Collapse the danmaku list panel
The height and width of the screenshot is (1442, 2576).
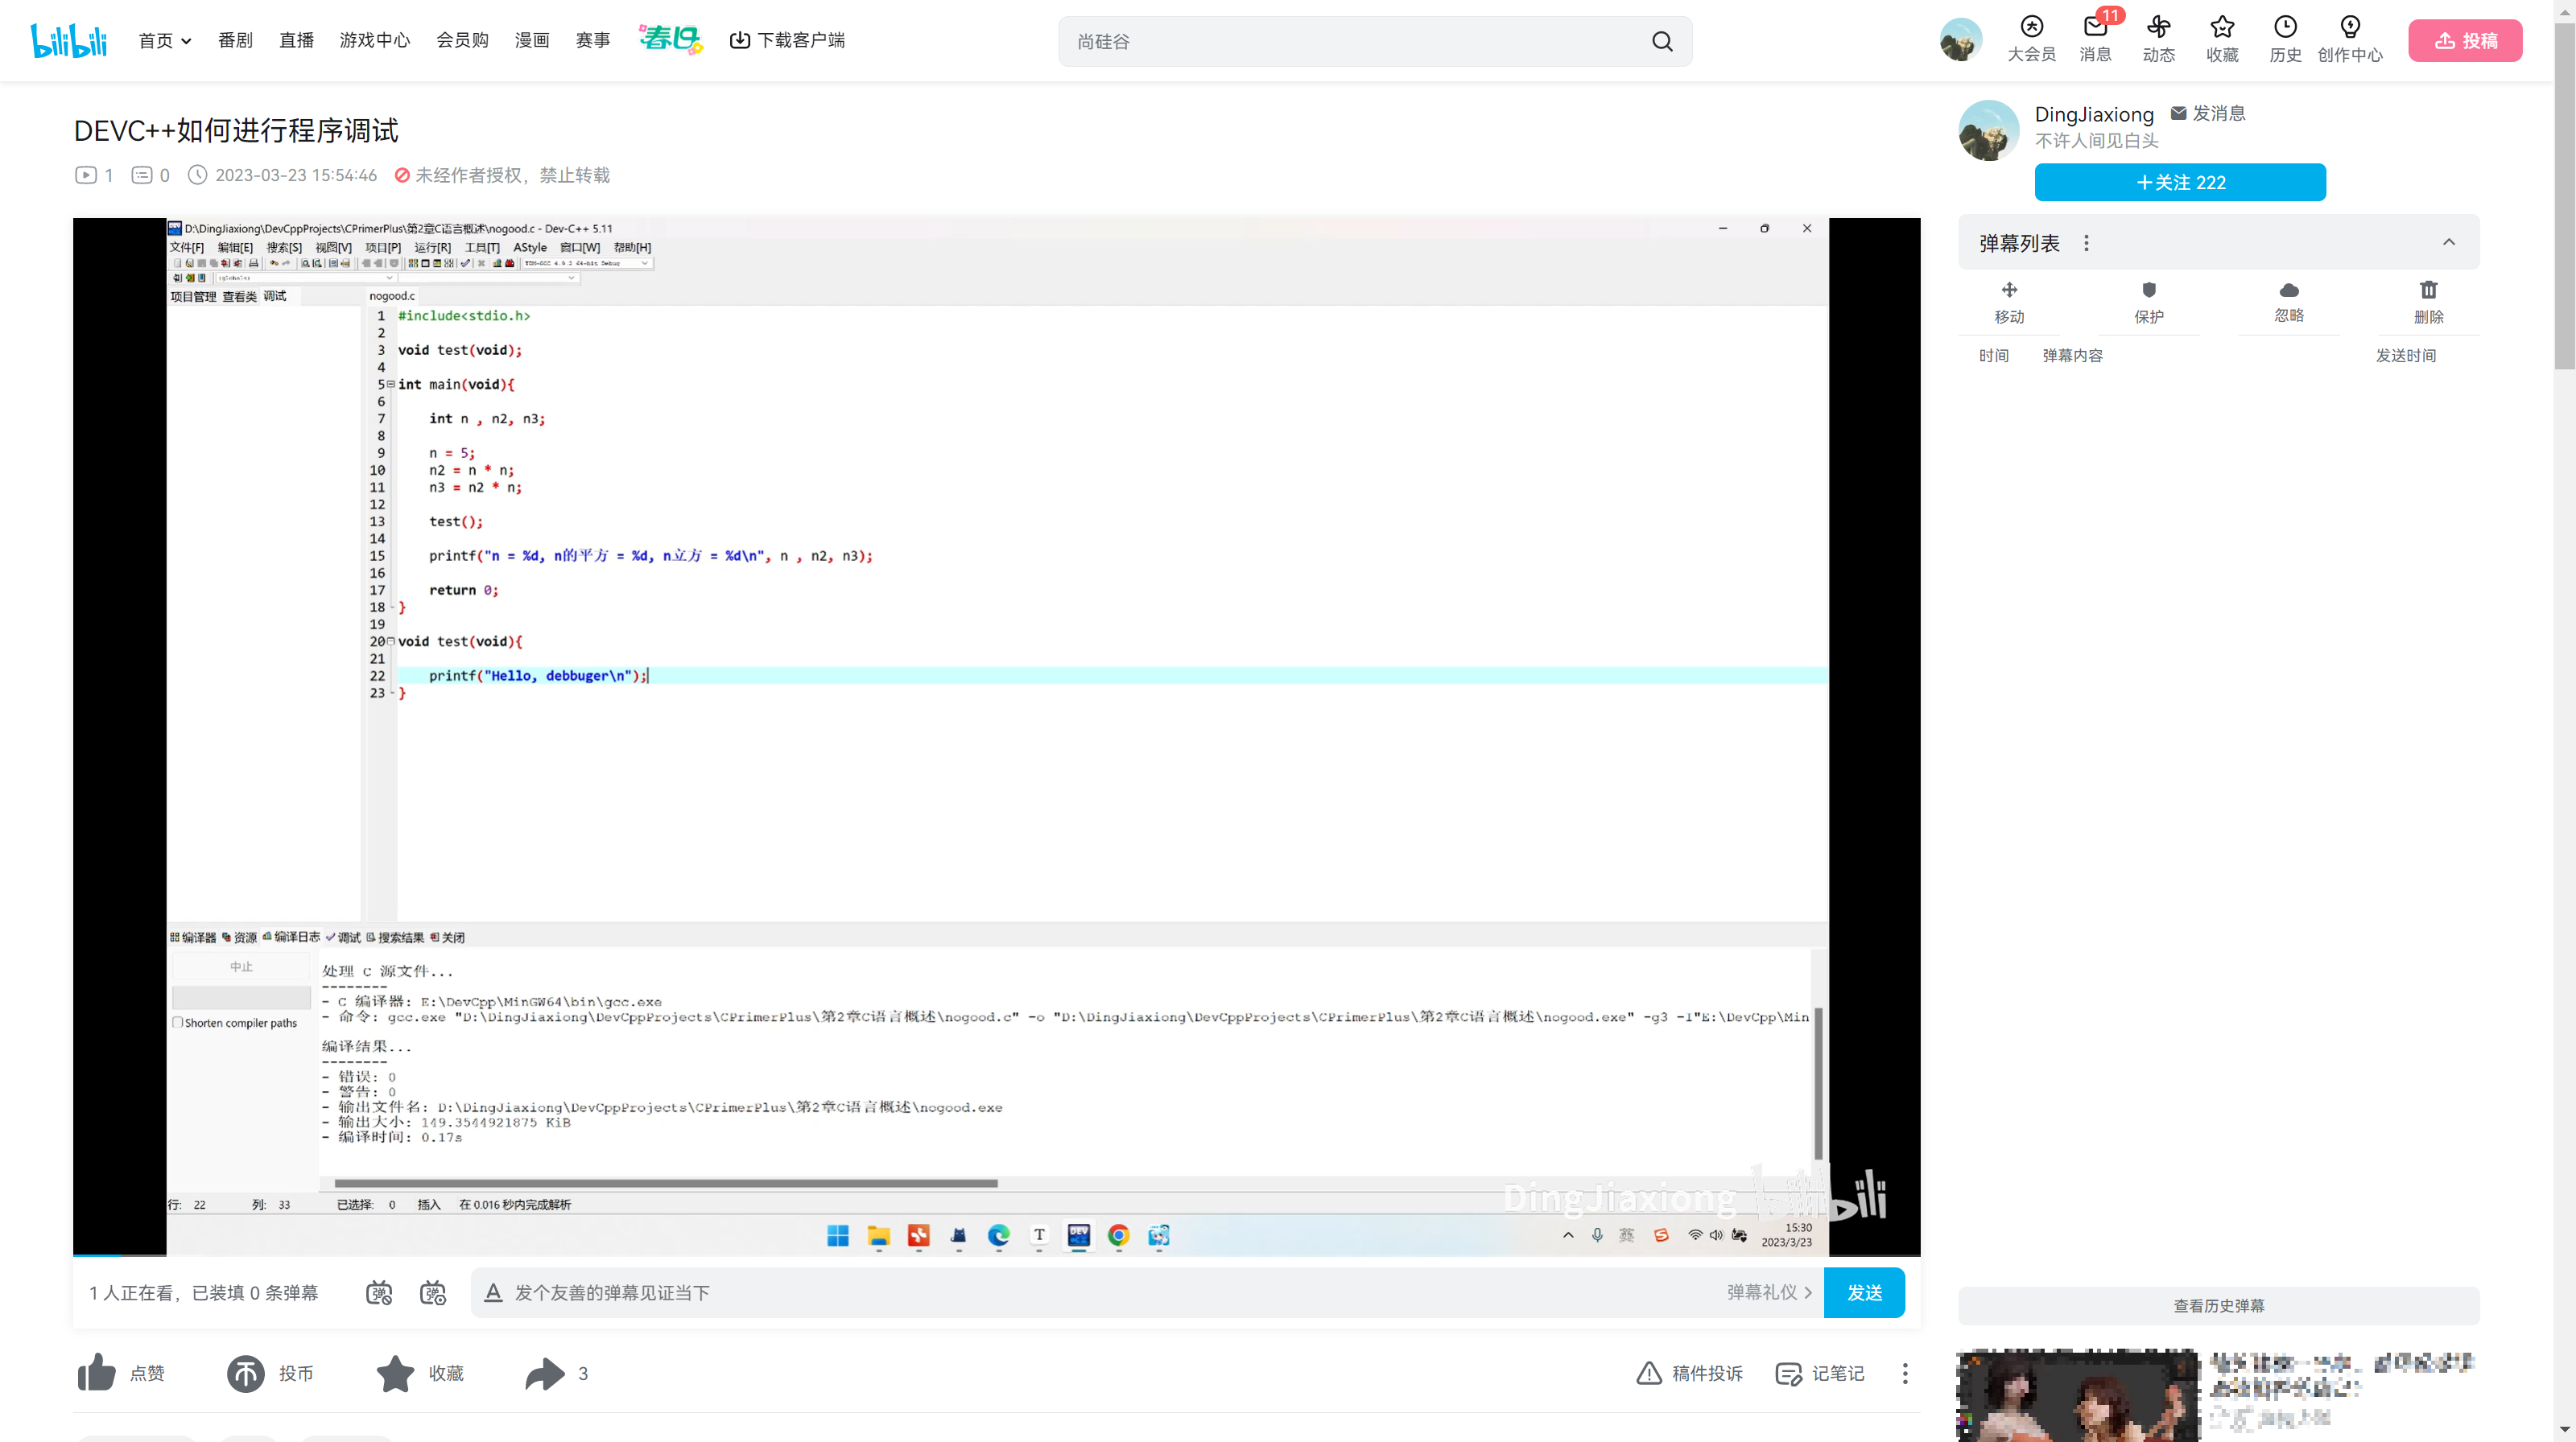pos(2449,243)
